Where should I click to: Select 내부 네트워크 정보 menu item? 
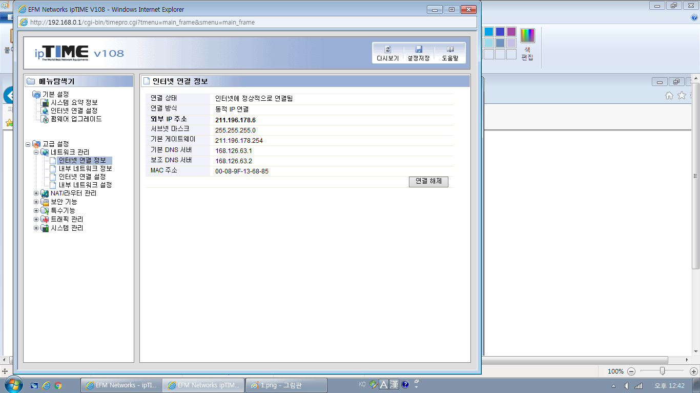[x=85, y=168]
